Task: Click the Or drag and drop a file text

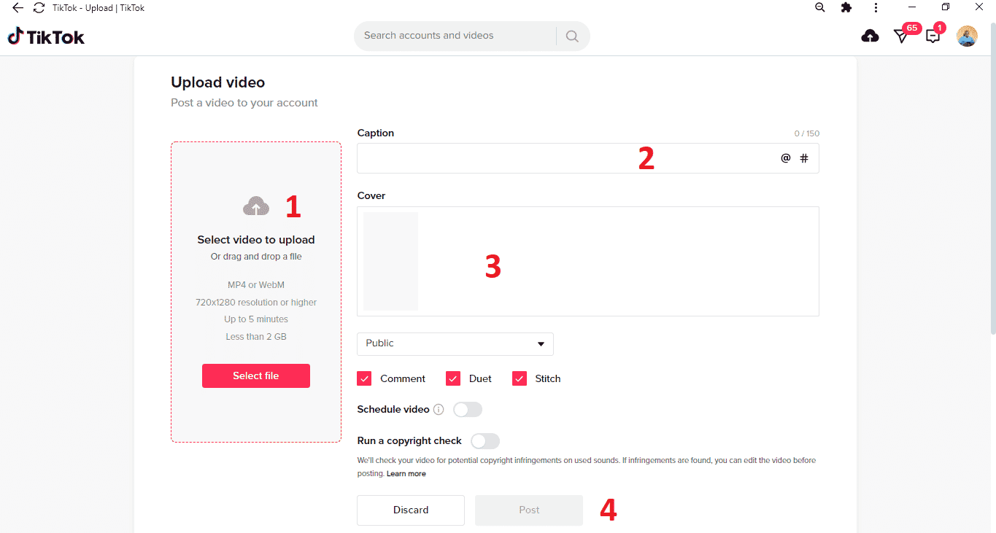Action: click(x=256, y=257)
